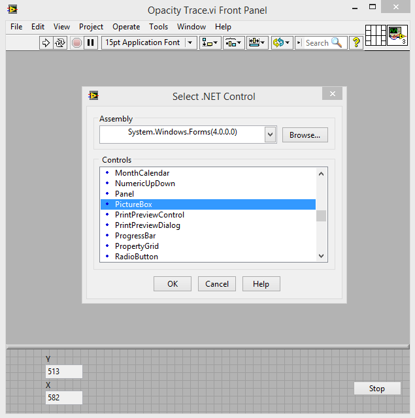Click the Stop button on front panel
The image size is (415, 418).
click(x=377, y=389)
